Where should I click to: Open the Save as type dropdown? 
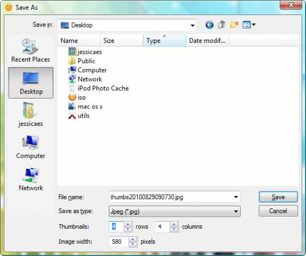coord(174,211)
